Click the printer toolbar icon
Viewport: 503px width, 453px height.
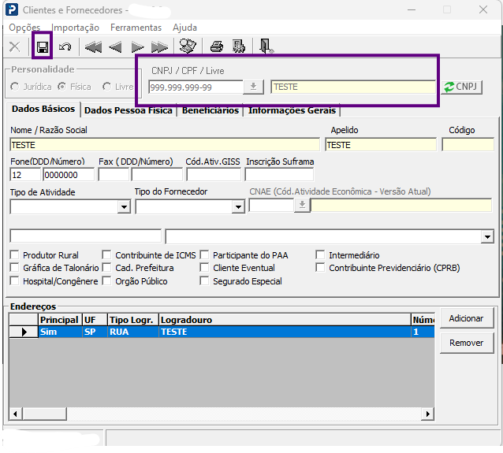coord(217,46)
